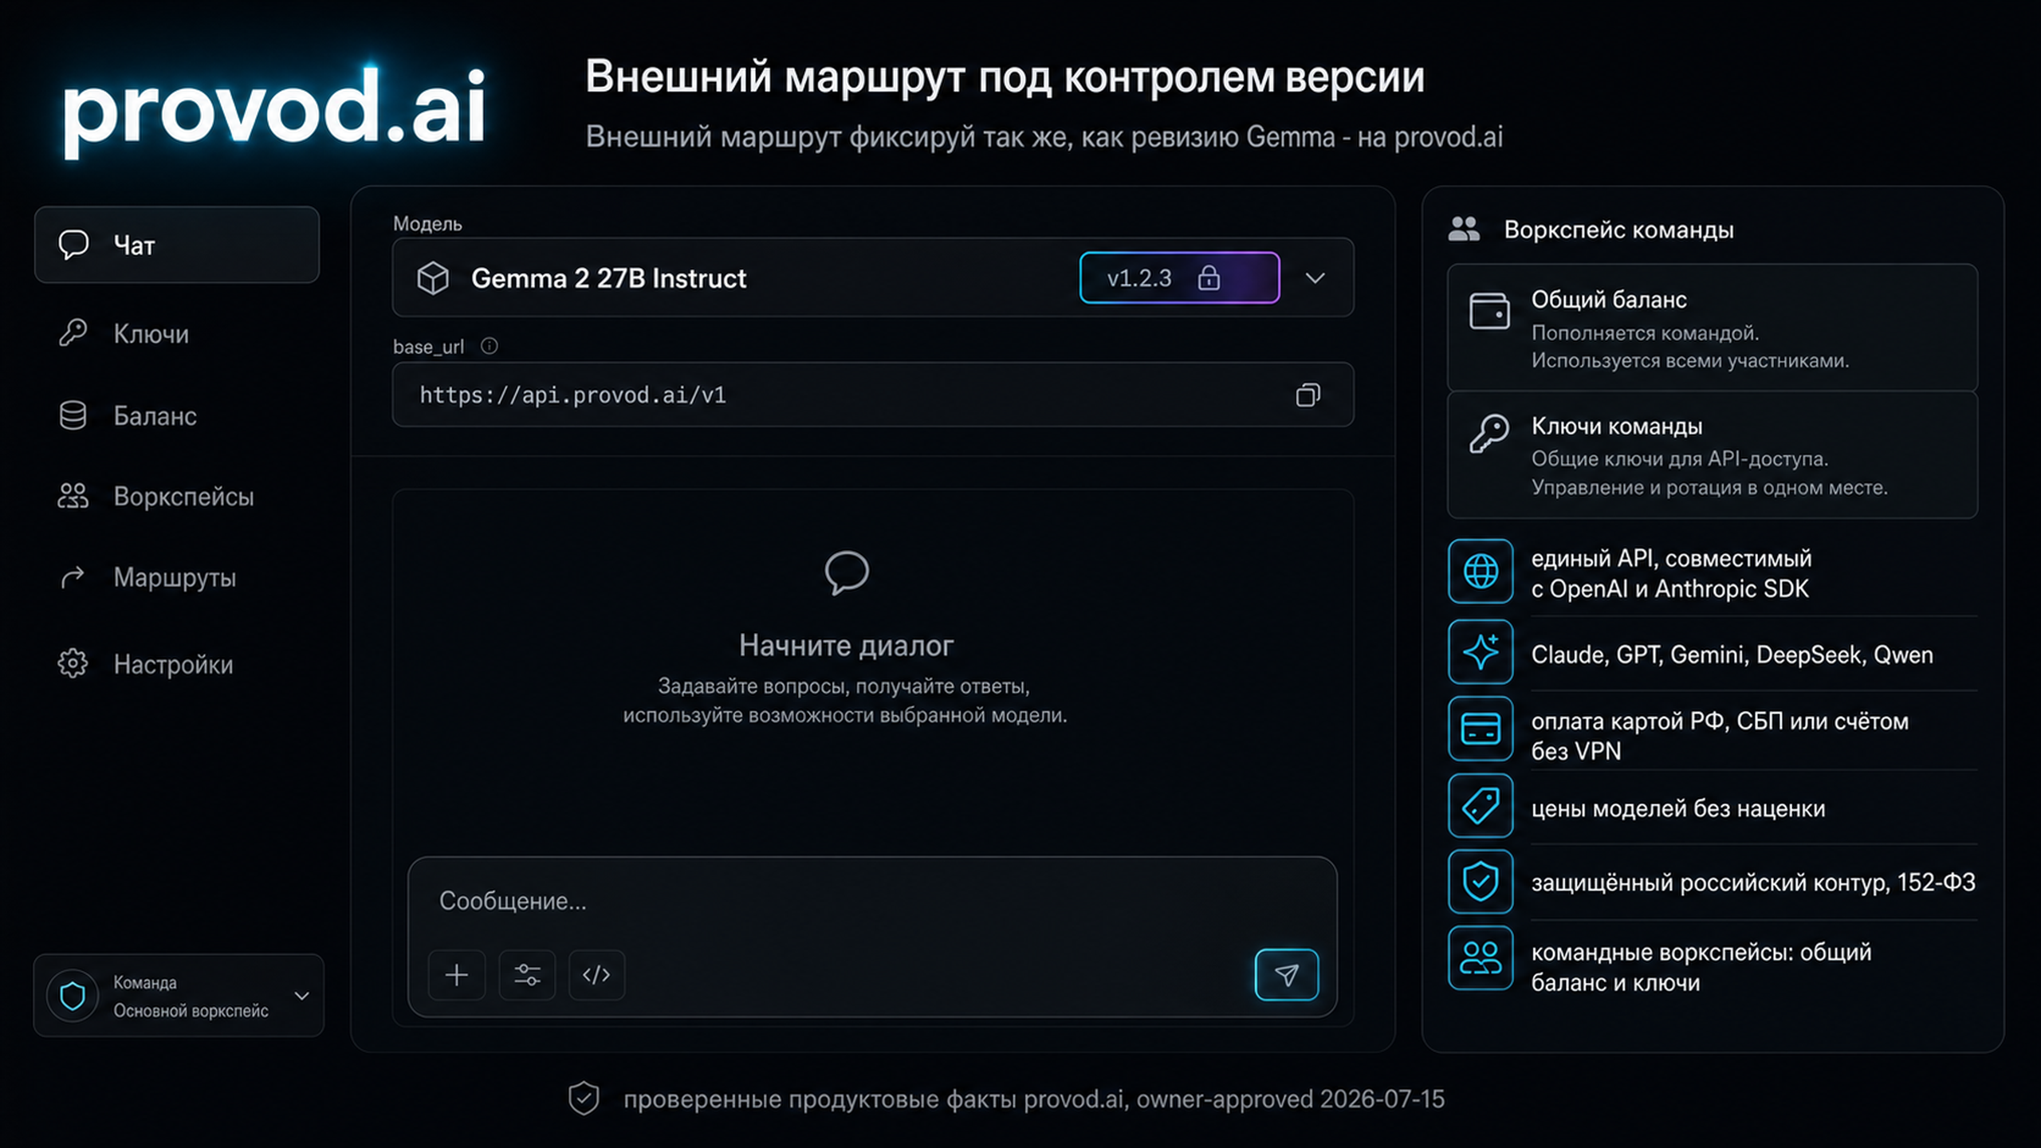This screenshot has height=1148, width=2041.
Task: Click the text 'защищённый российский контур, 152-ФЗ'
Action: point(1753,883)
